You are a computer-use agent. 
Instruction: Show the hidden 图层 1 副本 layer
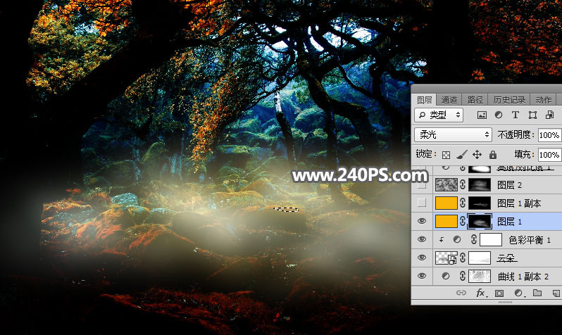pos(422,203)
